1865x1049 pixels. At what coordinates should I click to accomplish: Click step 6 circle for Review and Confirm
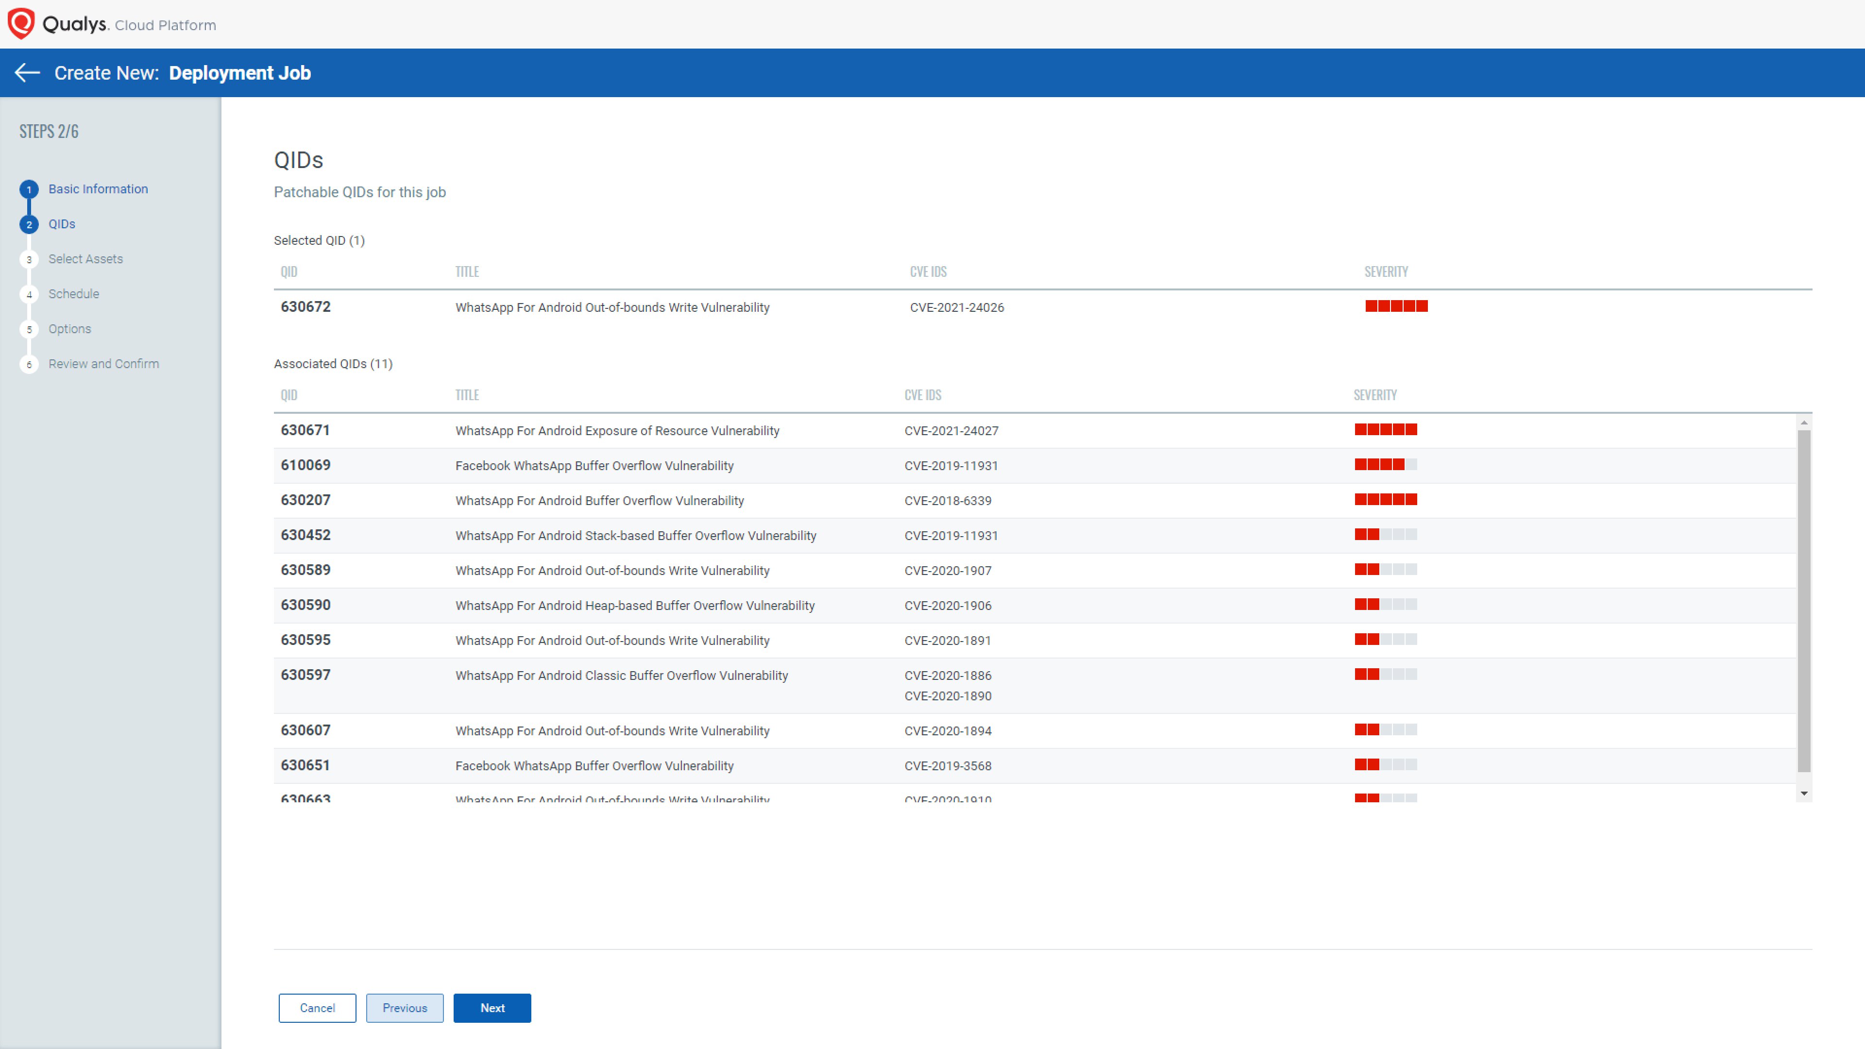29,364
